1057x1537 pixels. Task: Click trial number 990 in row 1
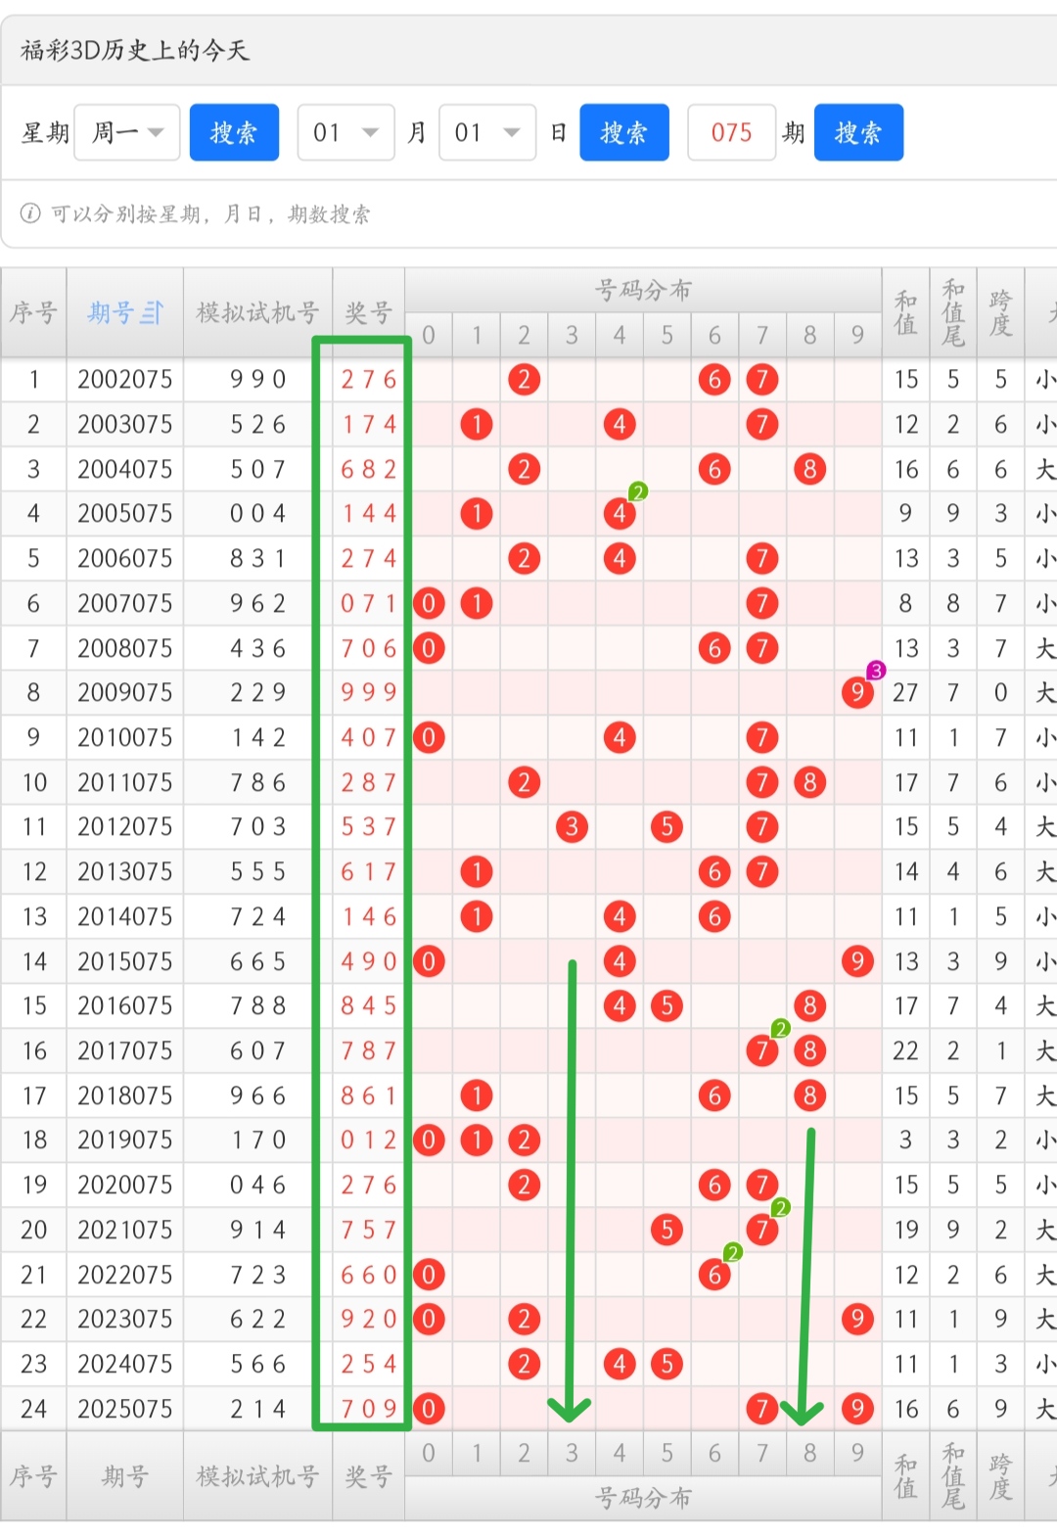point(258,379)
